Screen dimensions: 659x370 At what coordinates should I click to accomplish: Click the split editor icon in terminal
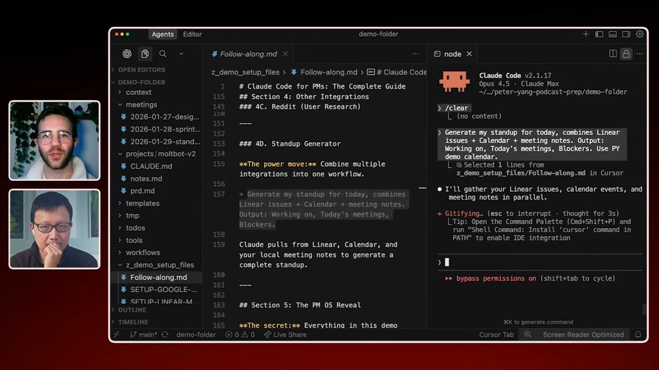(x=613, y=54)
